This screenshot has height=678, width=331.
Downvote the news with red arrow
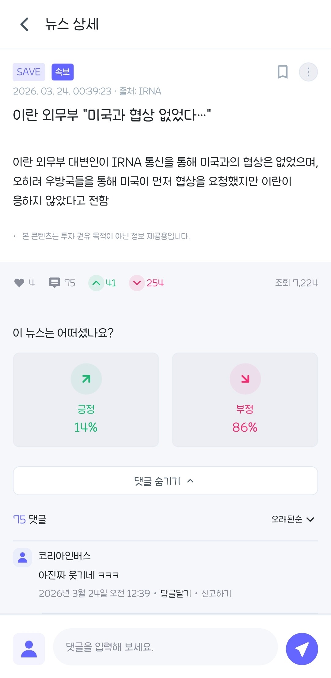[137, 283]
